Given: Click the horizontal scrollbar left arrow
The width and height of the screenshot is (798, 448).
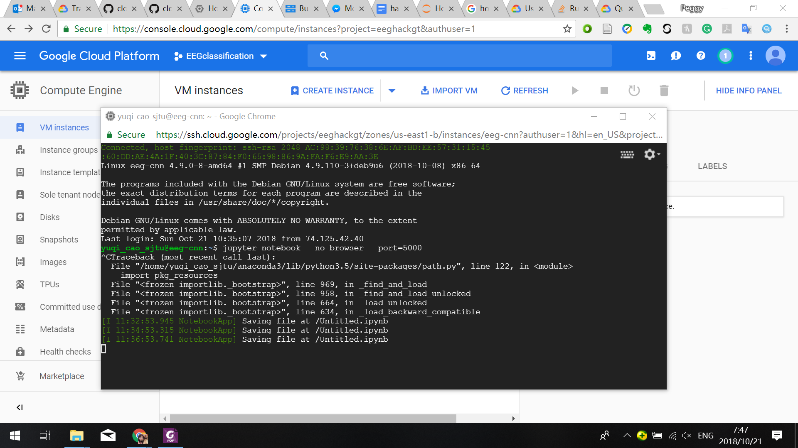Looking at the screenshot, I should tap(165, 419).
